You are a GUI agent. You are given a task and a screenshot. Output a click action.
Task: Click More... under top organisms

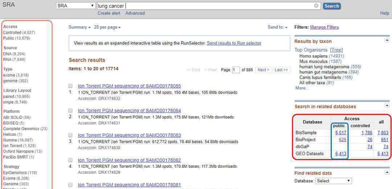(x=302, y=88)
